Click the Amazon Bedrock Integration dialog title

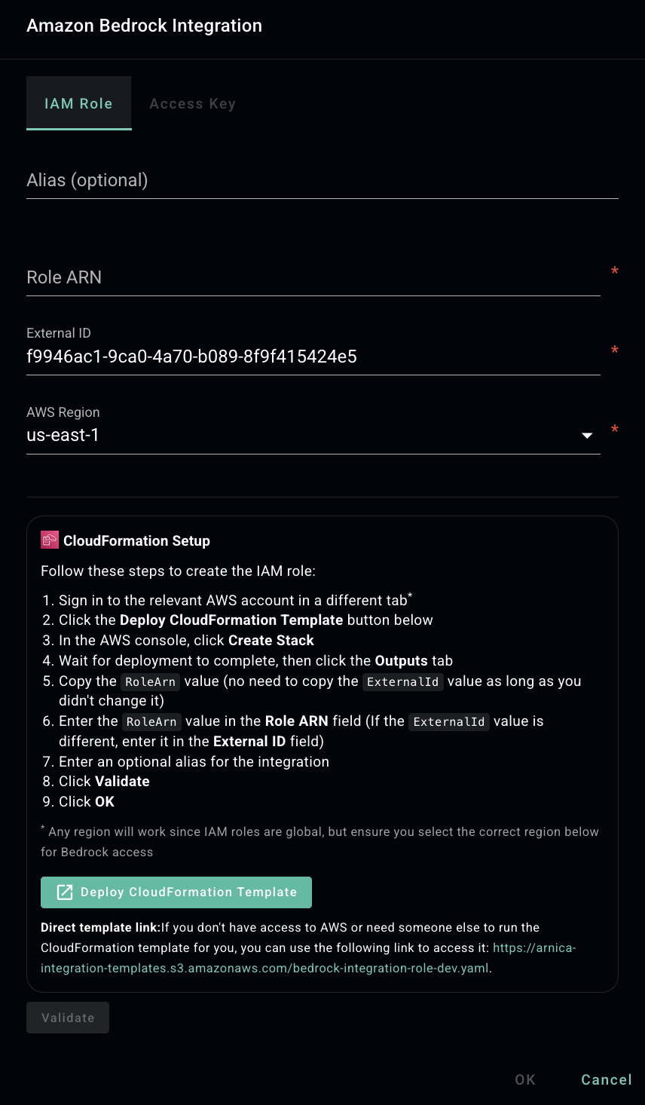(x=144, y=26)
